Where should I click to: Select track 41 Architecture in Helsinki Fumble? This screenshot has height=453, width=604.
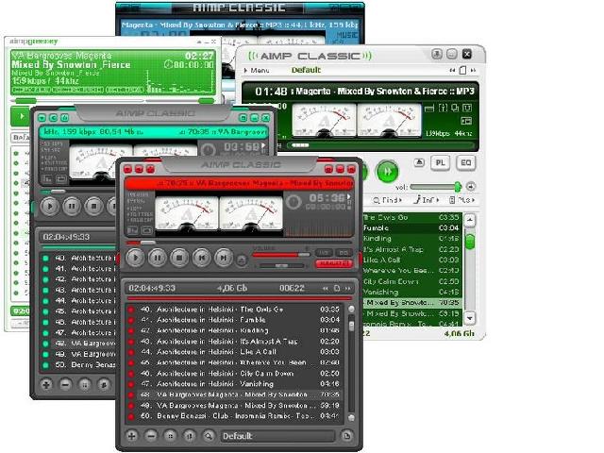tap(235, 320)
